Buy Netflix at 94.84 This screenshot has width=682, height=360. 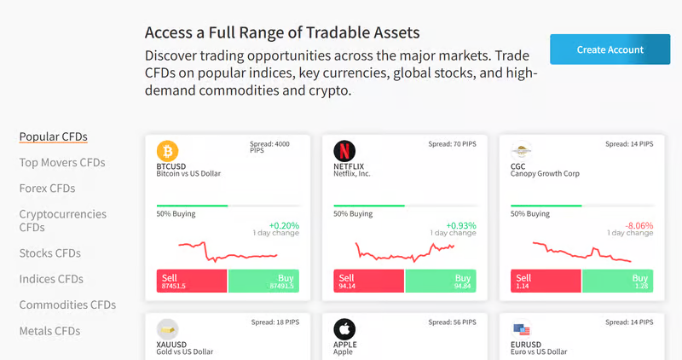coord(440,282)
